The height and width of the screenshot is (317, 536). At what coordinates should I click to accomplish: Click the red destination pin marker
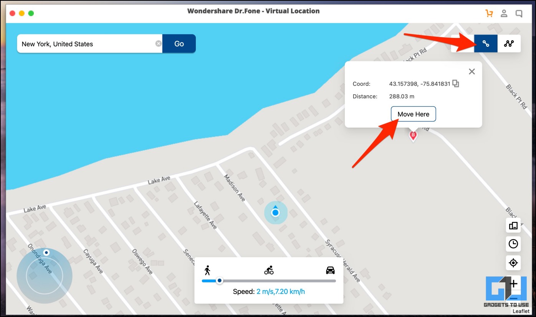pyautogui.click(x=413, y=136)
